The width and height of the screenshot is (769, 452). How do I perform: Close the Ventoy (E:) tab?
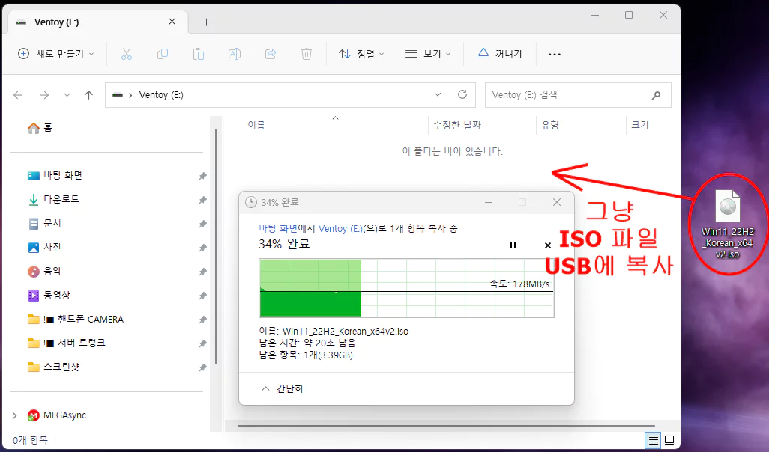click(x=172, y=22)
